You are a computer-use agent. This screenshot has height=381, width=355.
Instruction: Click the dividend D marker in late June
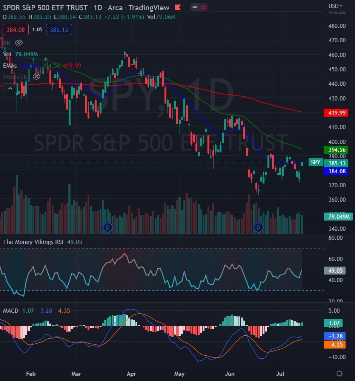point(258,228)
